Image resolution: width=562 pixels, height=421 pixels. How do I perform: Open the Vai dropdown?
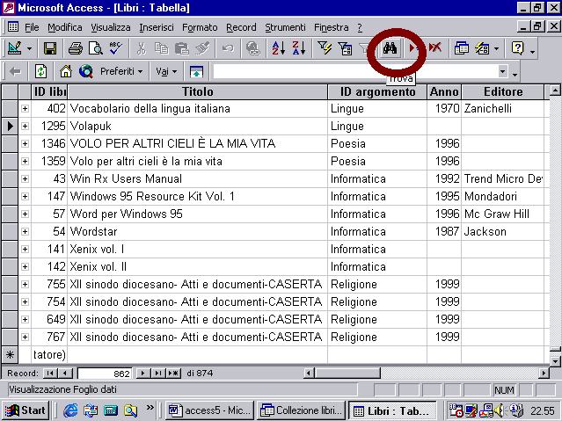(166, 71)
